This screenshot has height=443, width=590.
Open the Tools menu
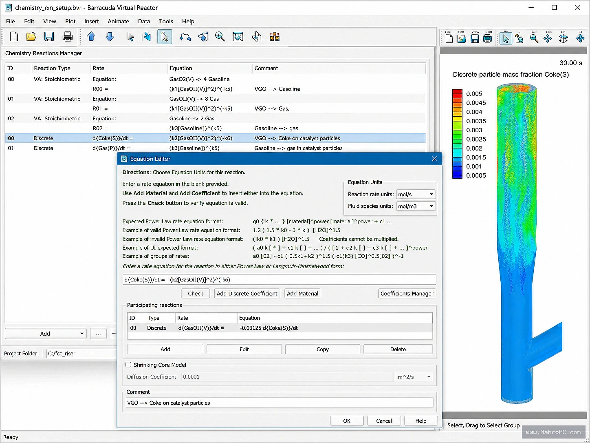(x=166, y=21)
